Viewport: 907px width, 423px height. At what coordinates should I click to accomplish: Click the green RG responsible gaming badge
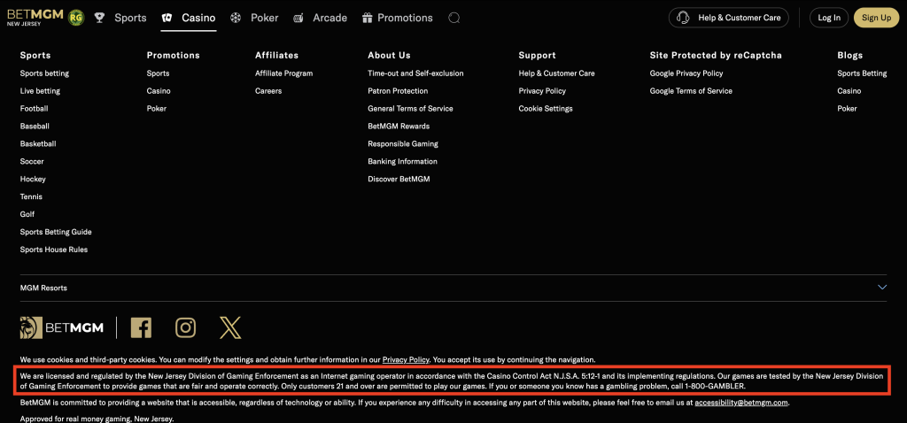point(75,18)
